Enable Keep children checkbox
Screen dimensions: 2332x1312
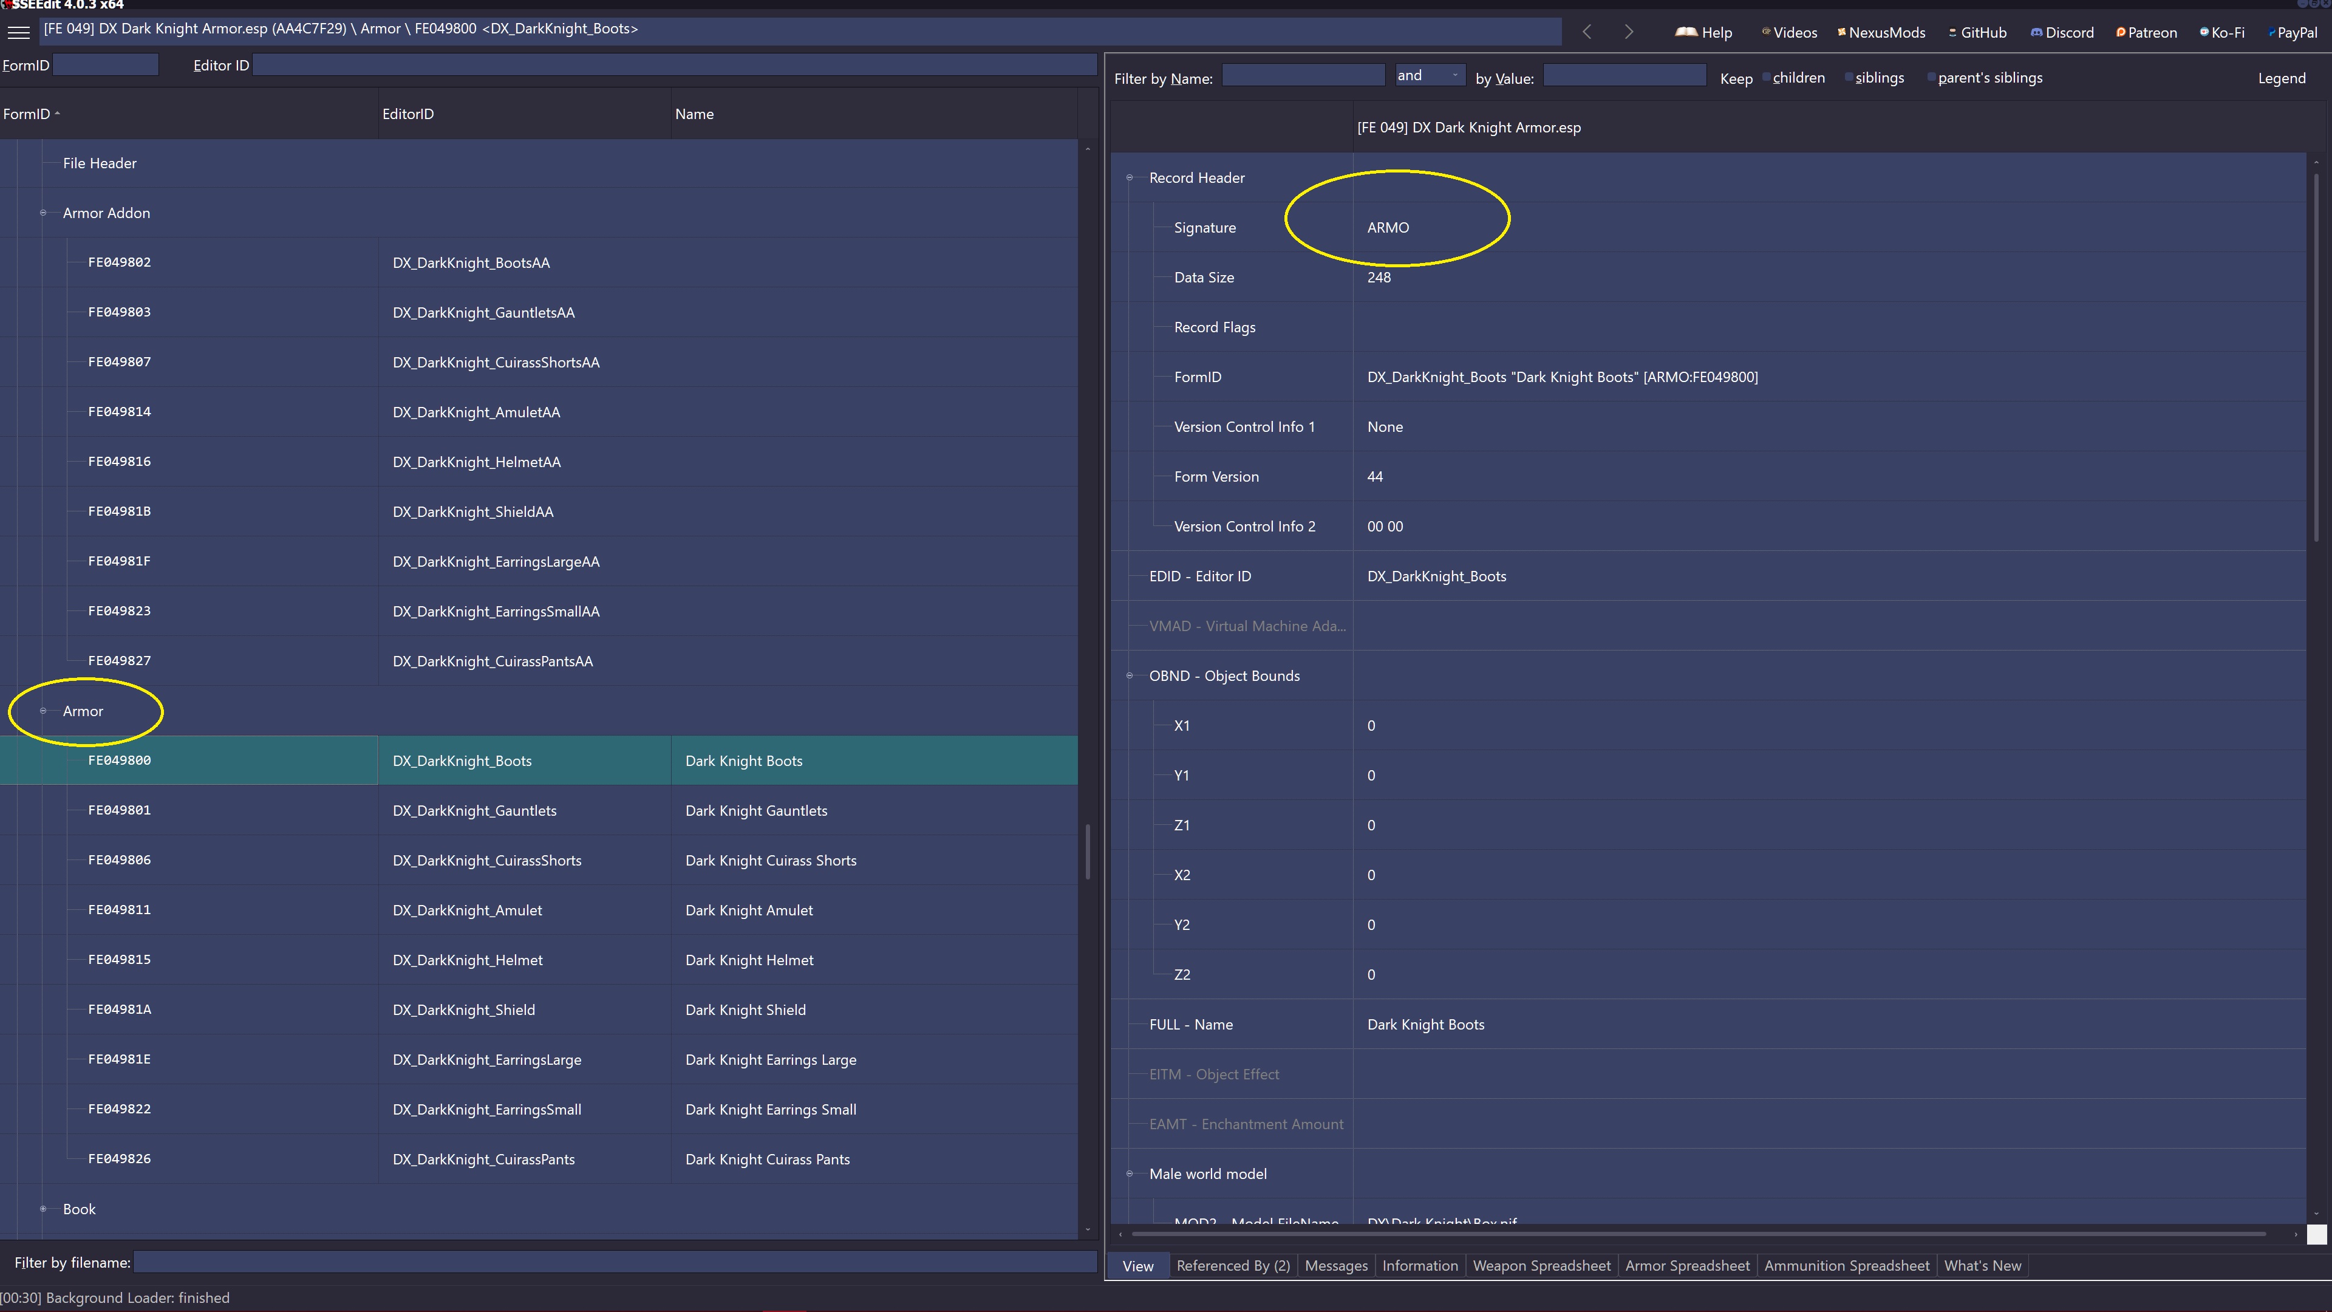[1766, 77]
